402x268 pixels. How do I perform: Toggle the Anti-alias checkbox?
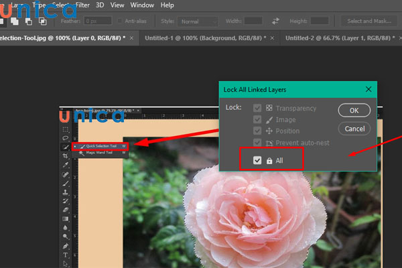tap(121, 21)
